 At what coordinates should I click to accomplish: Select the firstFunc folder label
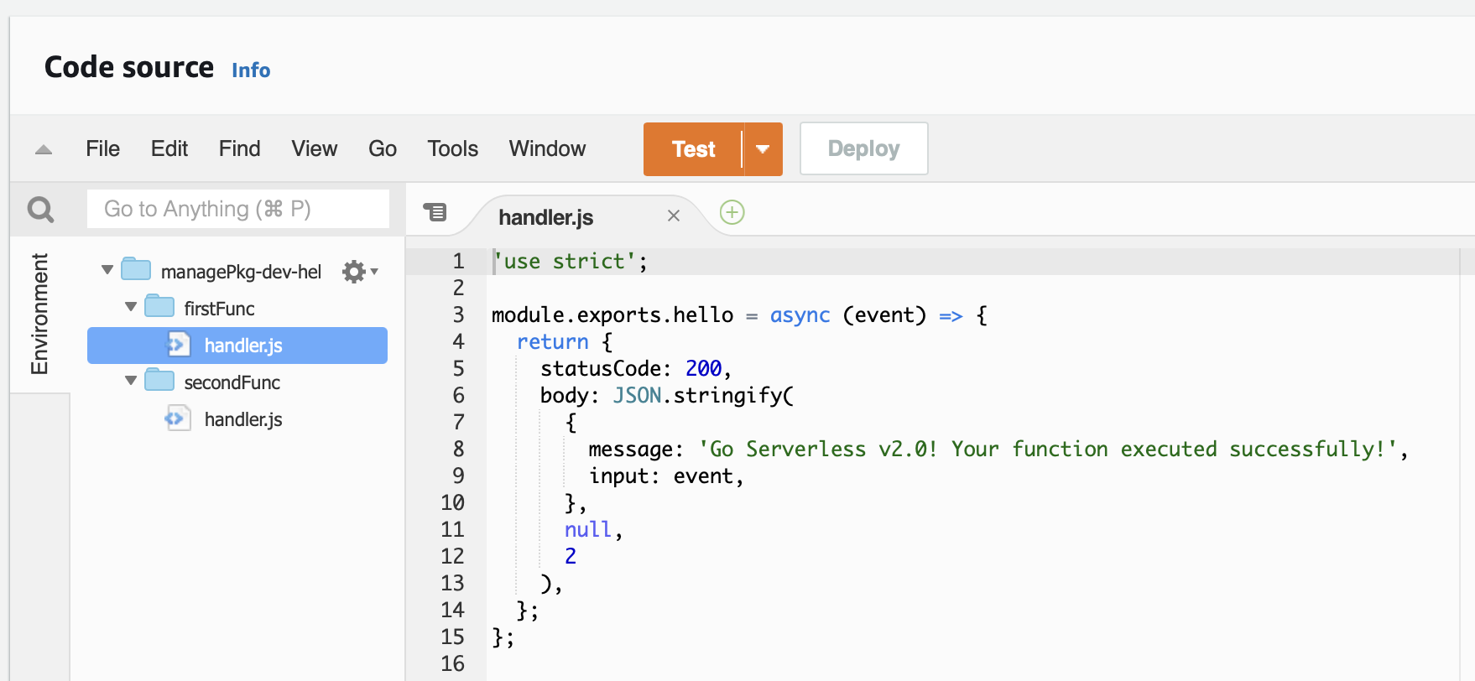pyautogui.click(x=220, y=309)
